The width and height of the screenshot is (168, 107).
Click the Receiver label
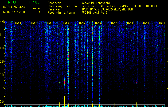[54, 9]
